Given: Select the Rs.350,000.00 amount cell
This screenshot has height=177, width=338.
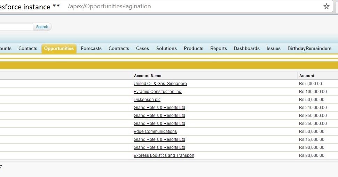Looking at the screenshot, I should coord(313,115).
